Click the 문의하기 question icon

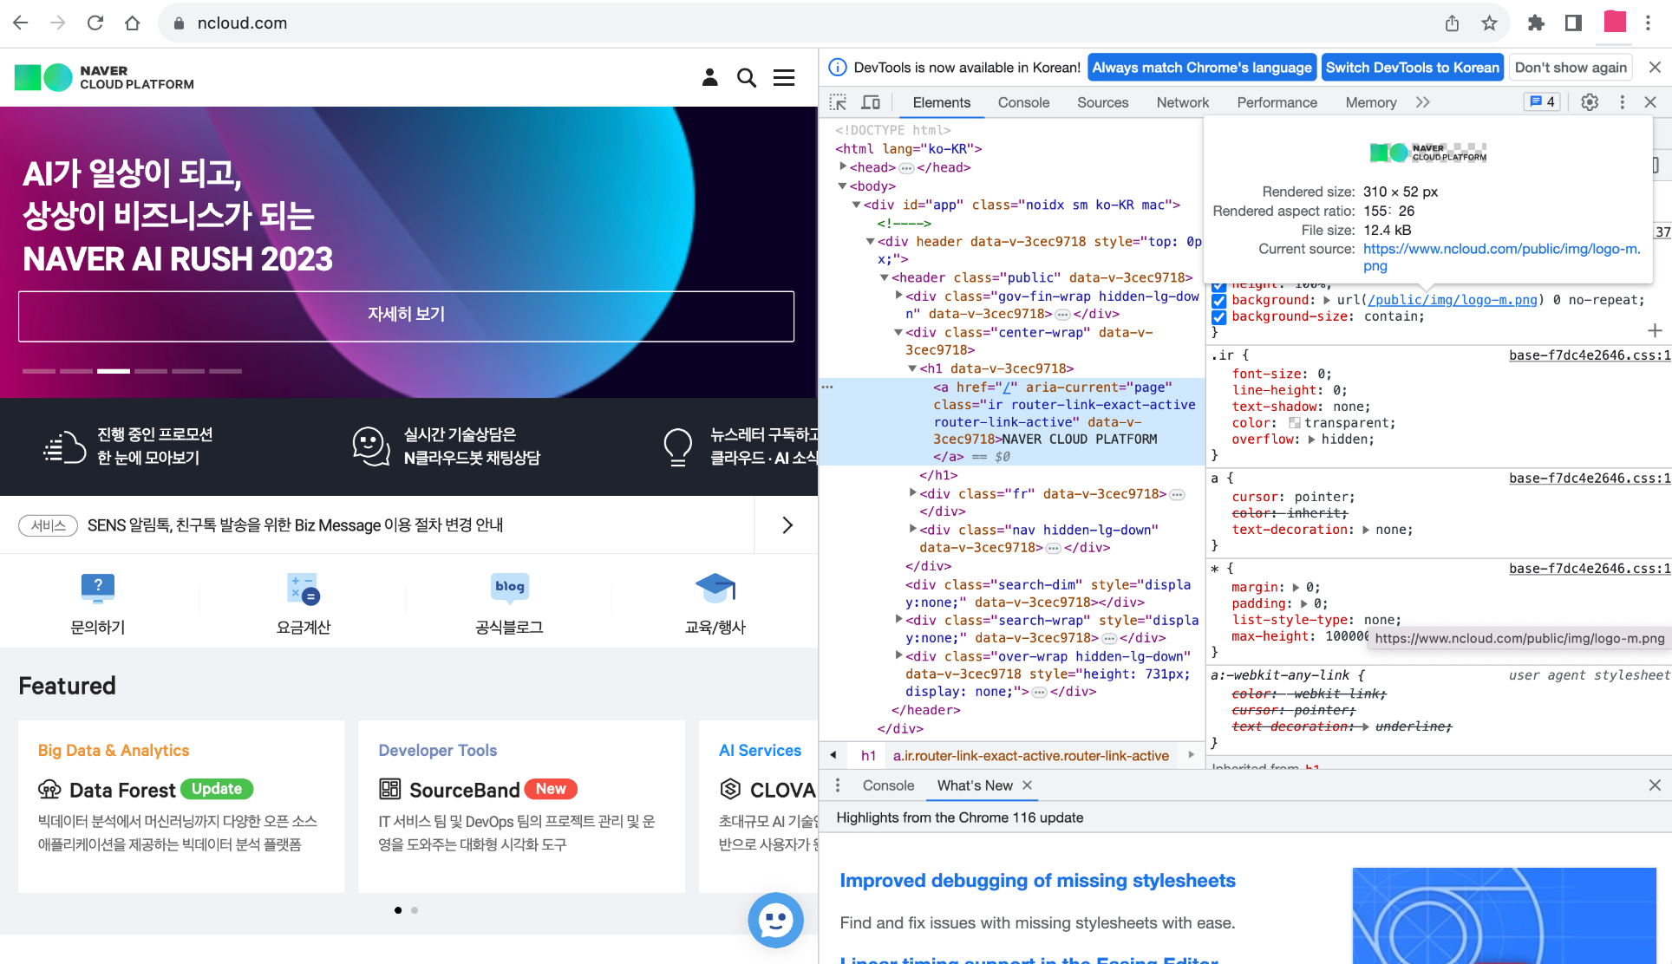coord(98,589)
